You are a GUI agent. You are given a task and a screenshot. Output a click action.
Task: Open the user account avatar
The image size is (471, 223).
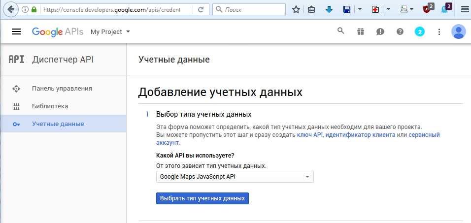click(458, 32)
